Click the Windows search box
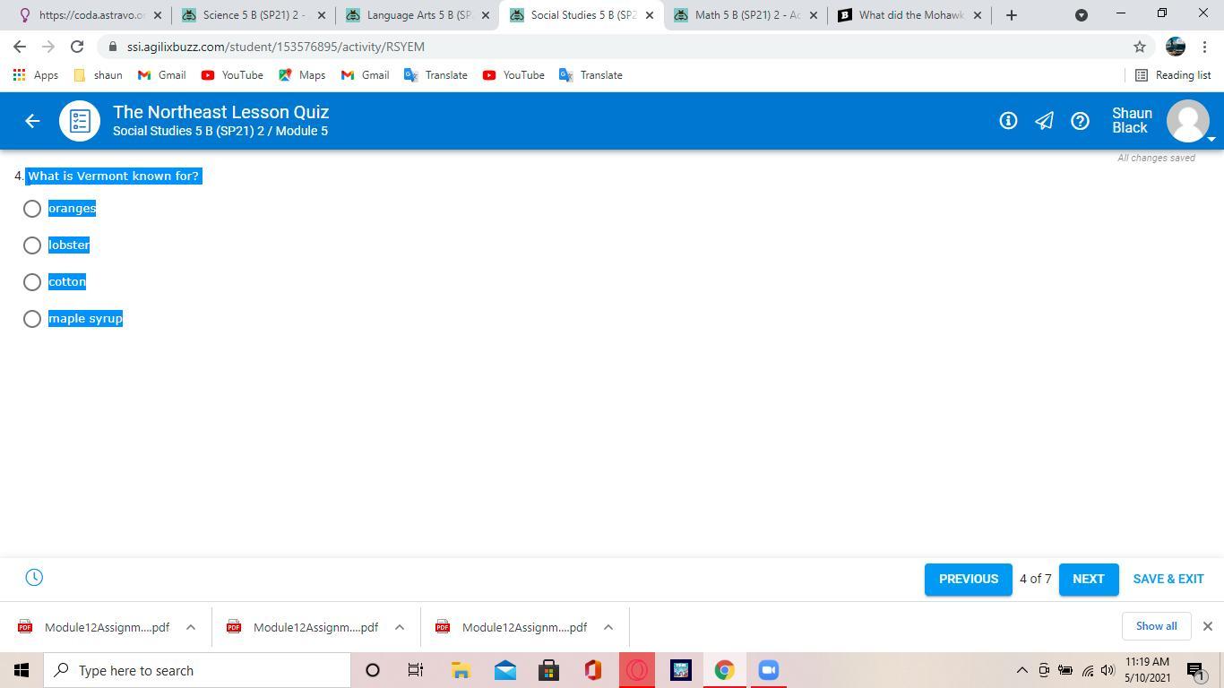Image resolution: width=1224 pixels, height=688 pixels. [x=197, y=670]
